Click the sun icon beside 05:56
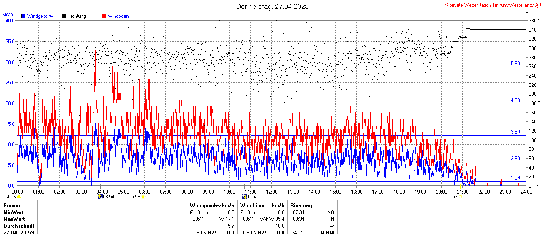Screen dimensions: 543x234 coord(143,197)
